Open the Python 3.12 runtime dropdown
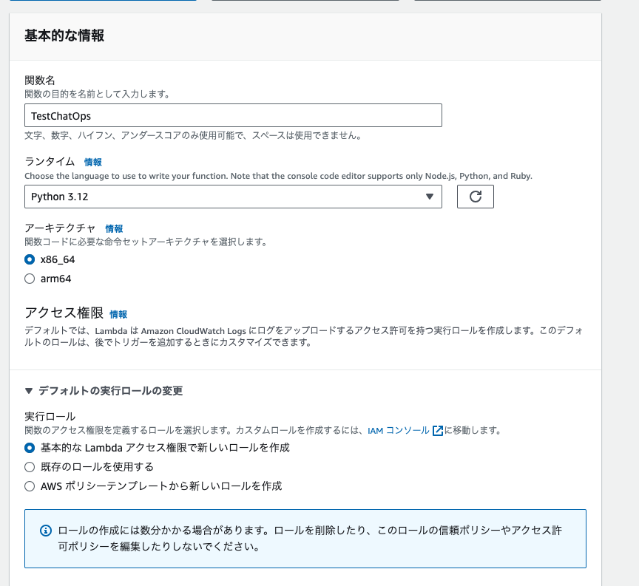The width and height of the screenshot is (639, 586). 233,197
